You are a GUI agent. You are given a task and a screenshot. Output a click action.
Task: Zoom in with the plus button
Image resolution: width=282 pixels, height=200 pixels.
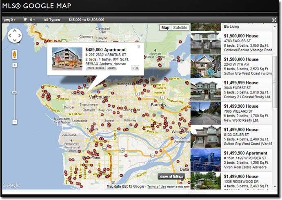pos(15,65)
